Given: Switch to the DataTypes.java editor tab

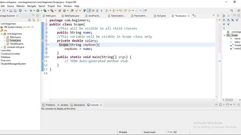Looking at the screenshot, I should (x=70, y=16).
